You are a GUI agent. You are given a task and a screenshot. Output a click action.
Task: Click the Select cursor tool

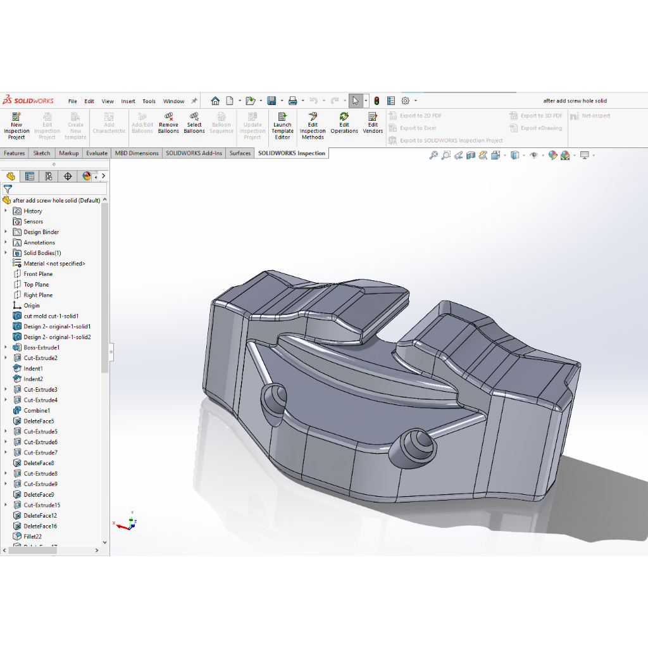point(356,101)
